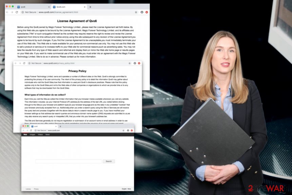Open the Privacy footer link
The height and width of the screenshot is (195, 292).
click(x=36, y=189)
